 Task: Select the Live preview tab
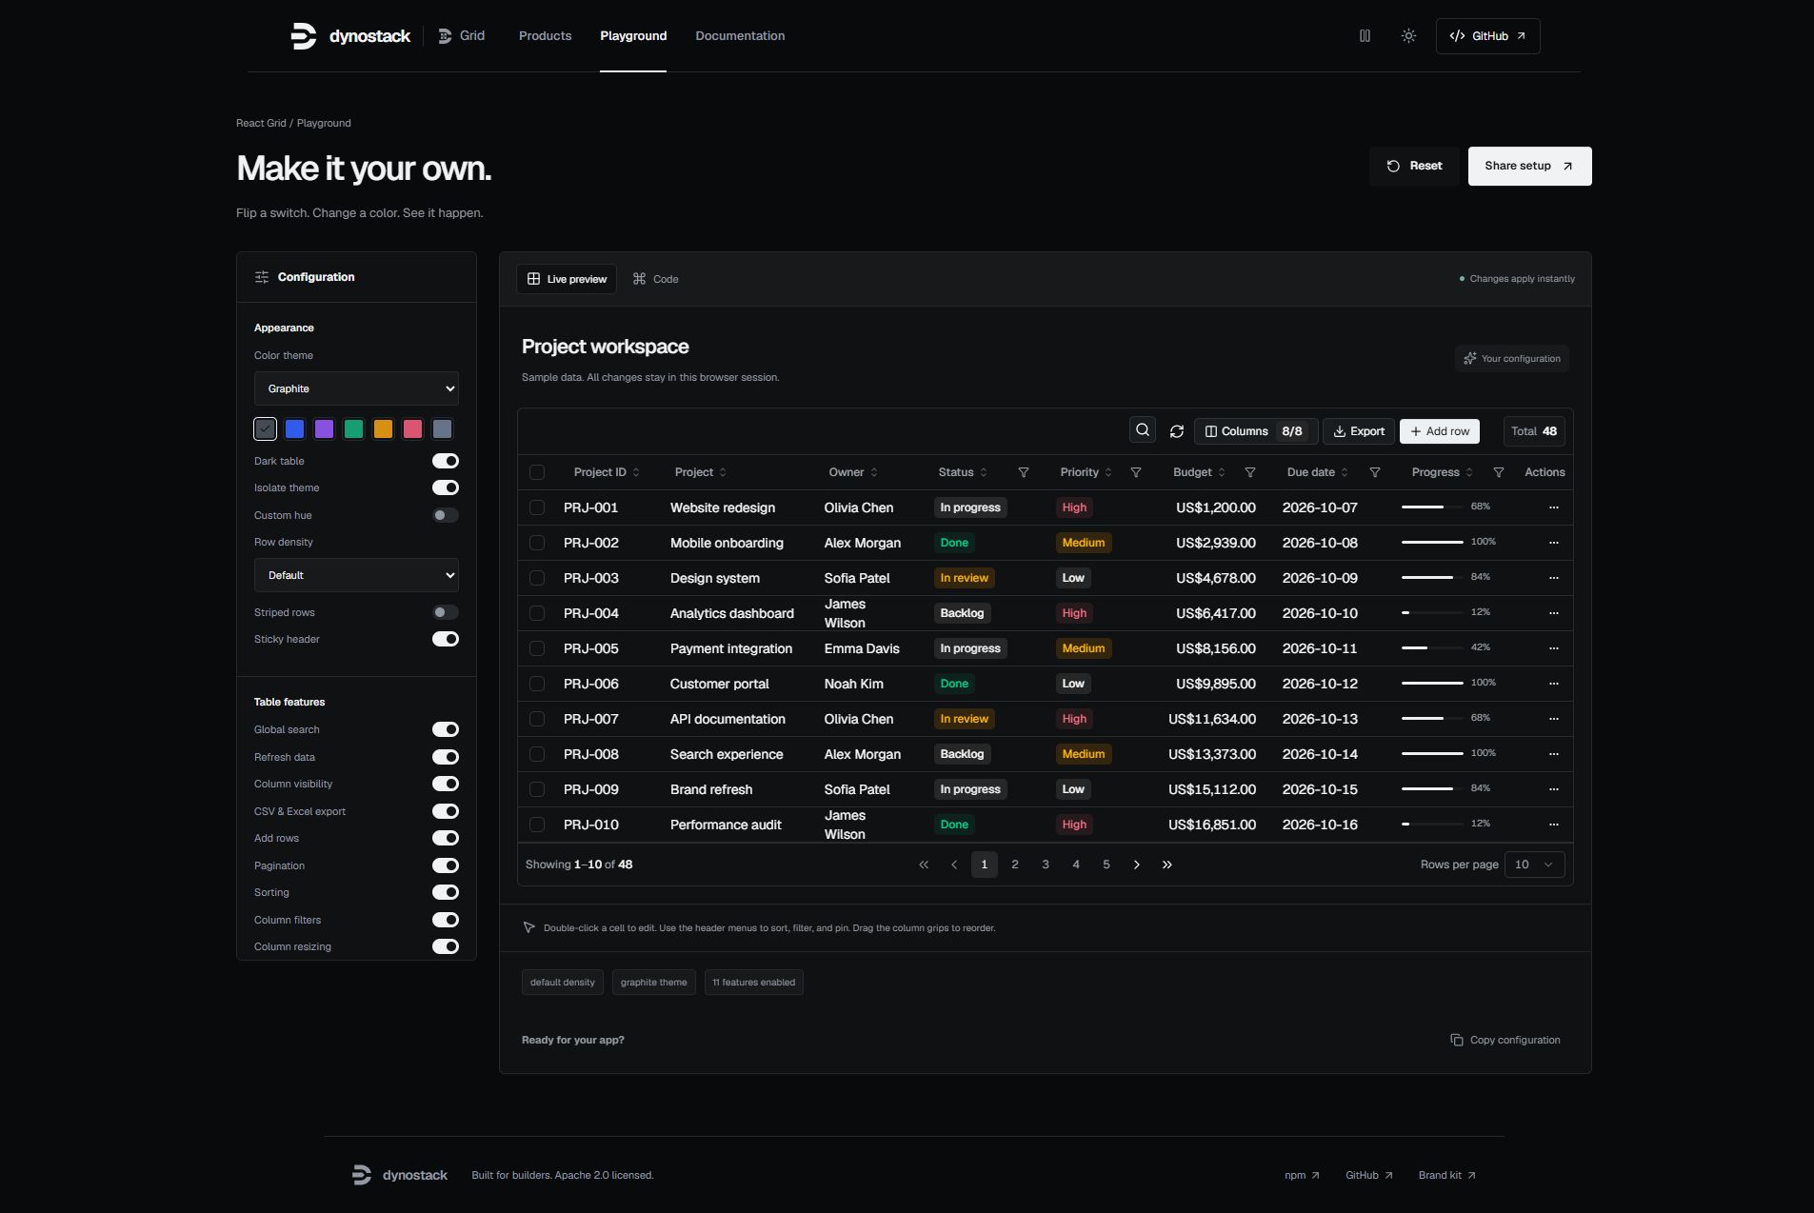pos(567,279)
